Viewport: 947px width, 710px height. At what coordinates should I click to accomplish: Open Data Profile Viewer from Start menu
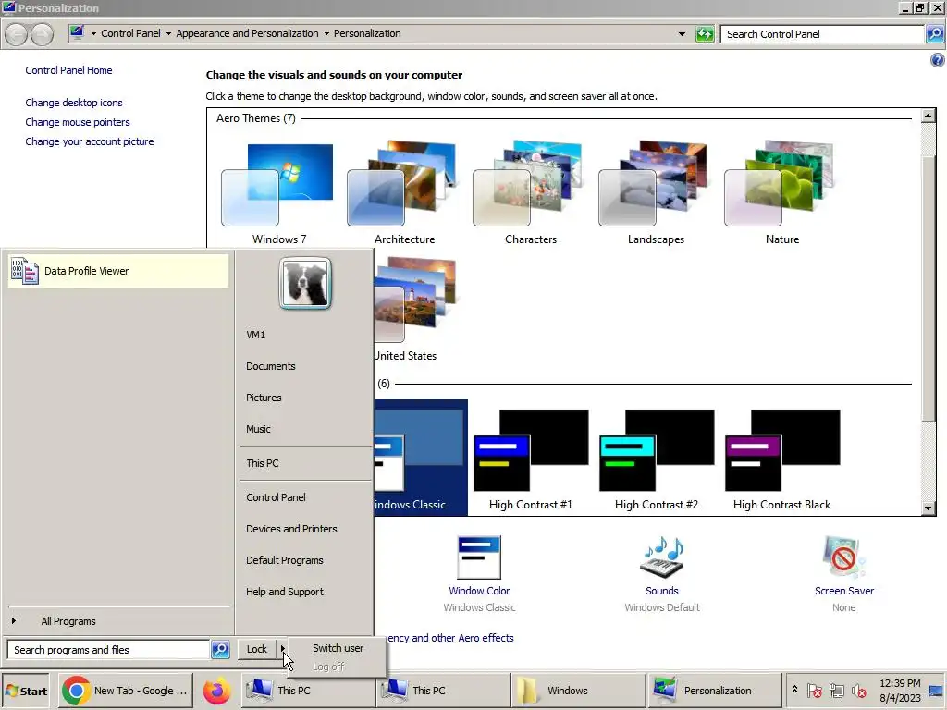point(118,271)
